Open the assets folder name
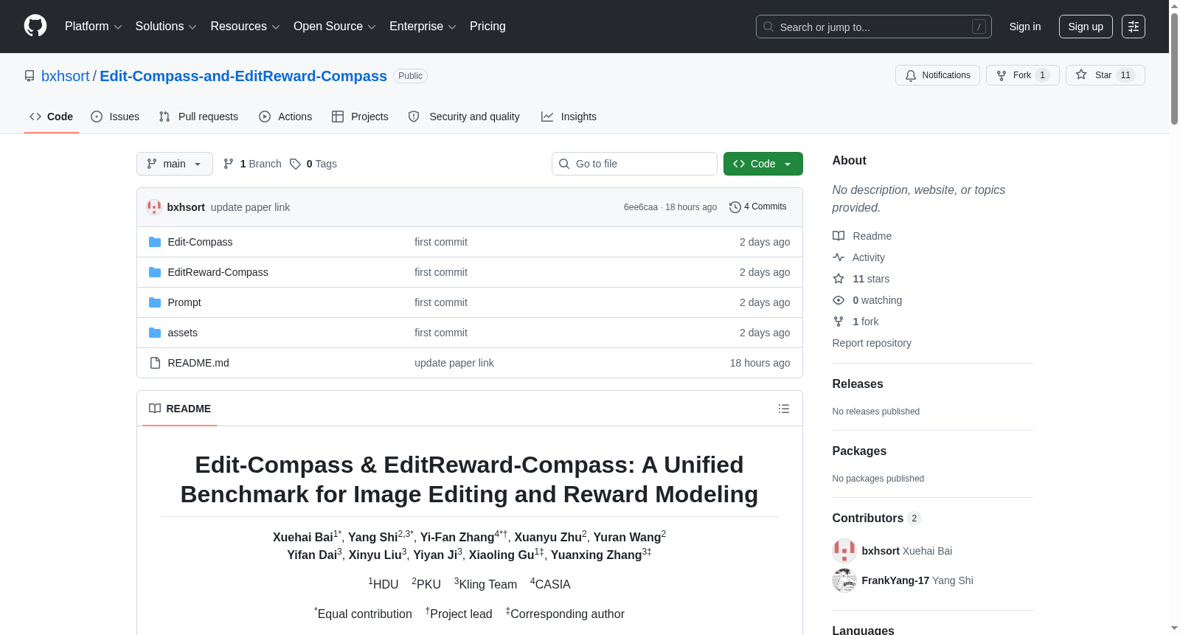This screenshot has height=635, width=1180. (183, 333)
